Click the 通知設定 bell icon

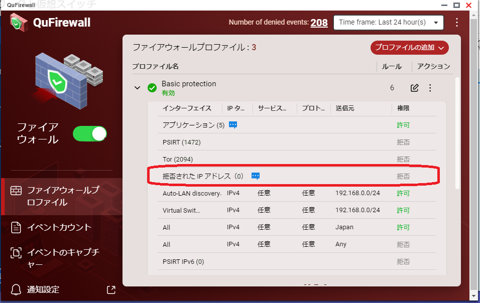16,289
